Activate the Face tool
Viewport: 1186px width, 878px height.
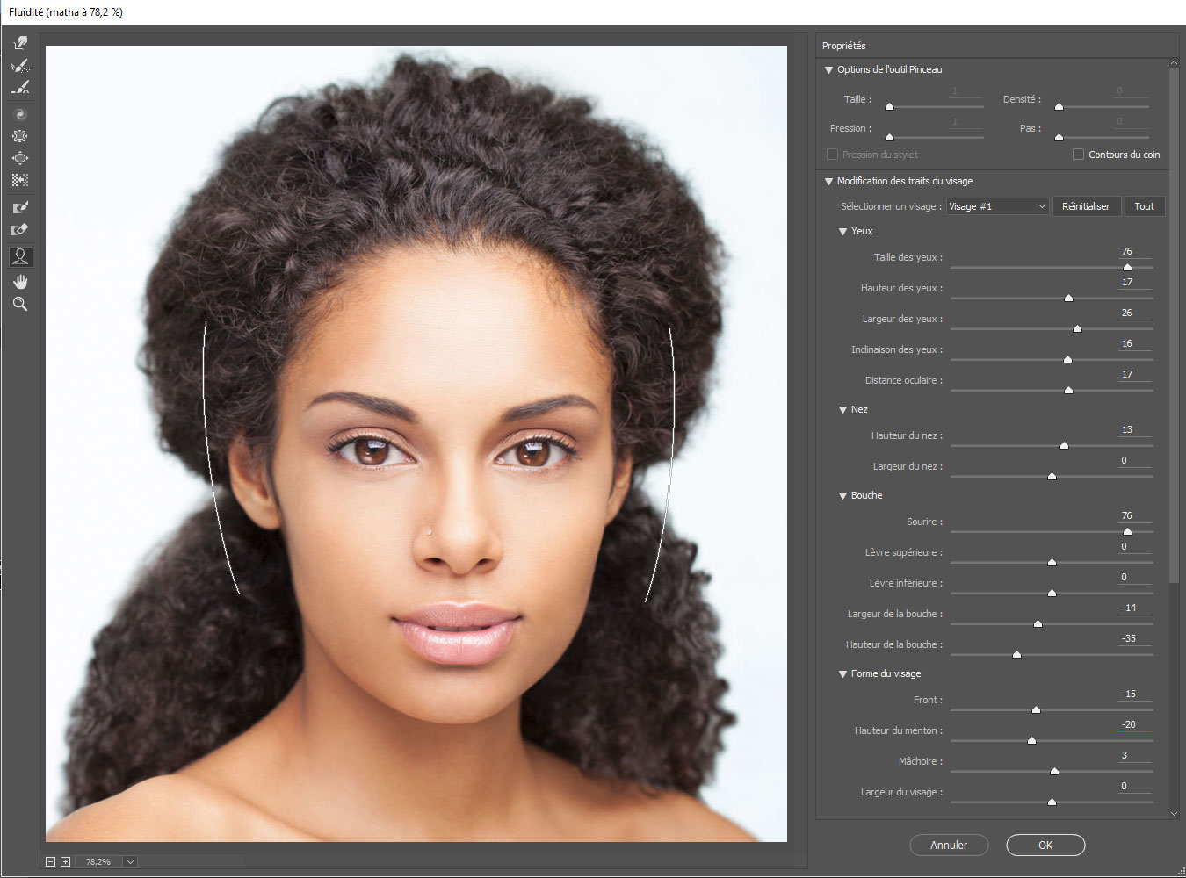pyautogui.click(x=19, y=256)
